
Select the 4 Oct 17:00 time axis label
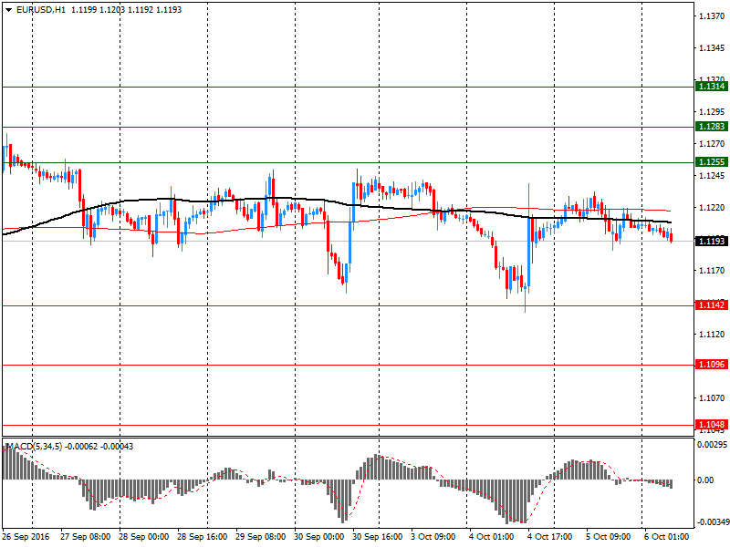pos(550,537)
